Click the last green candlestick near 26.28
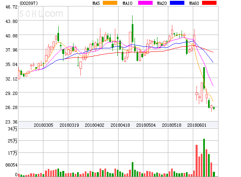The height and width of the screenshot is (177, 241). (214, 108)
